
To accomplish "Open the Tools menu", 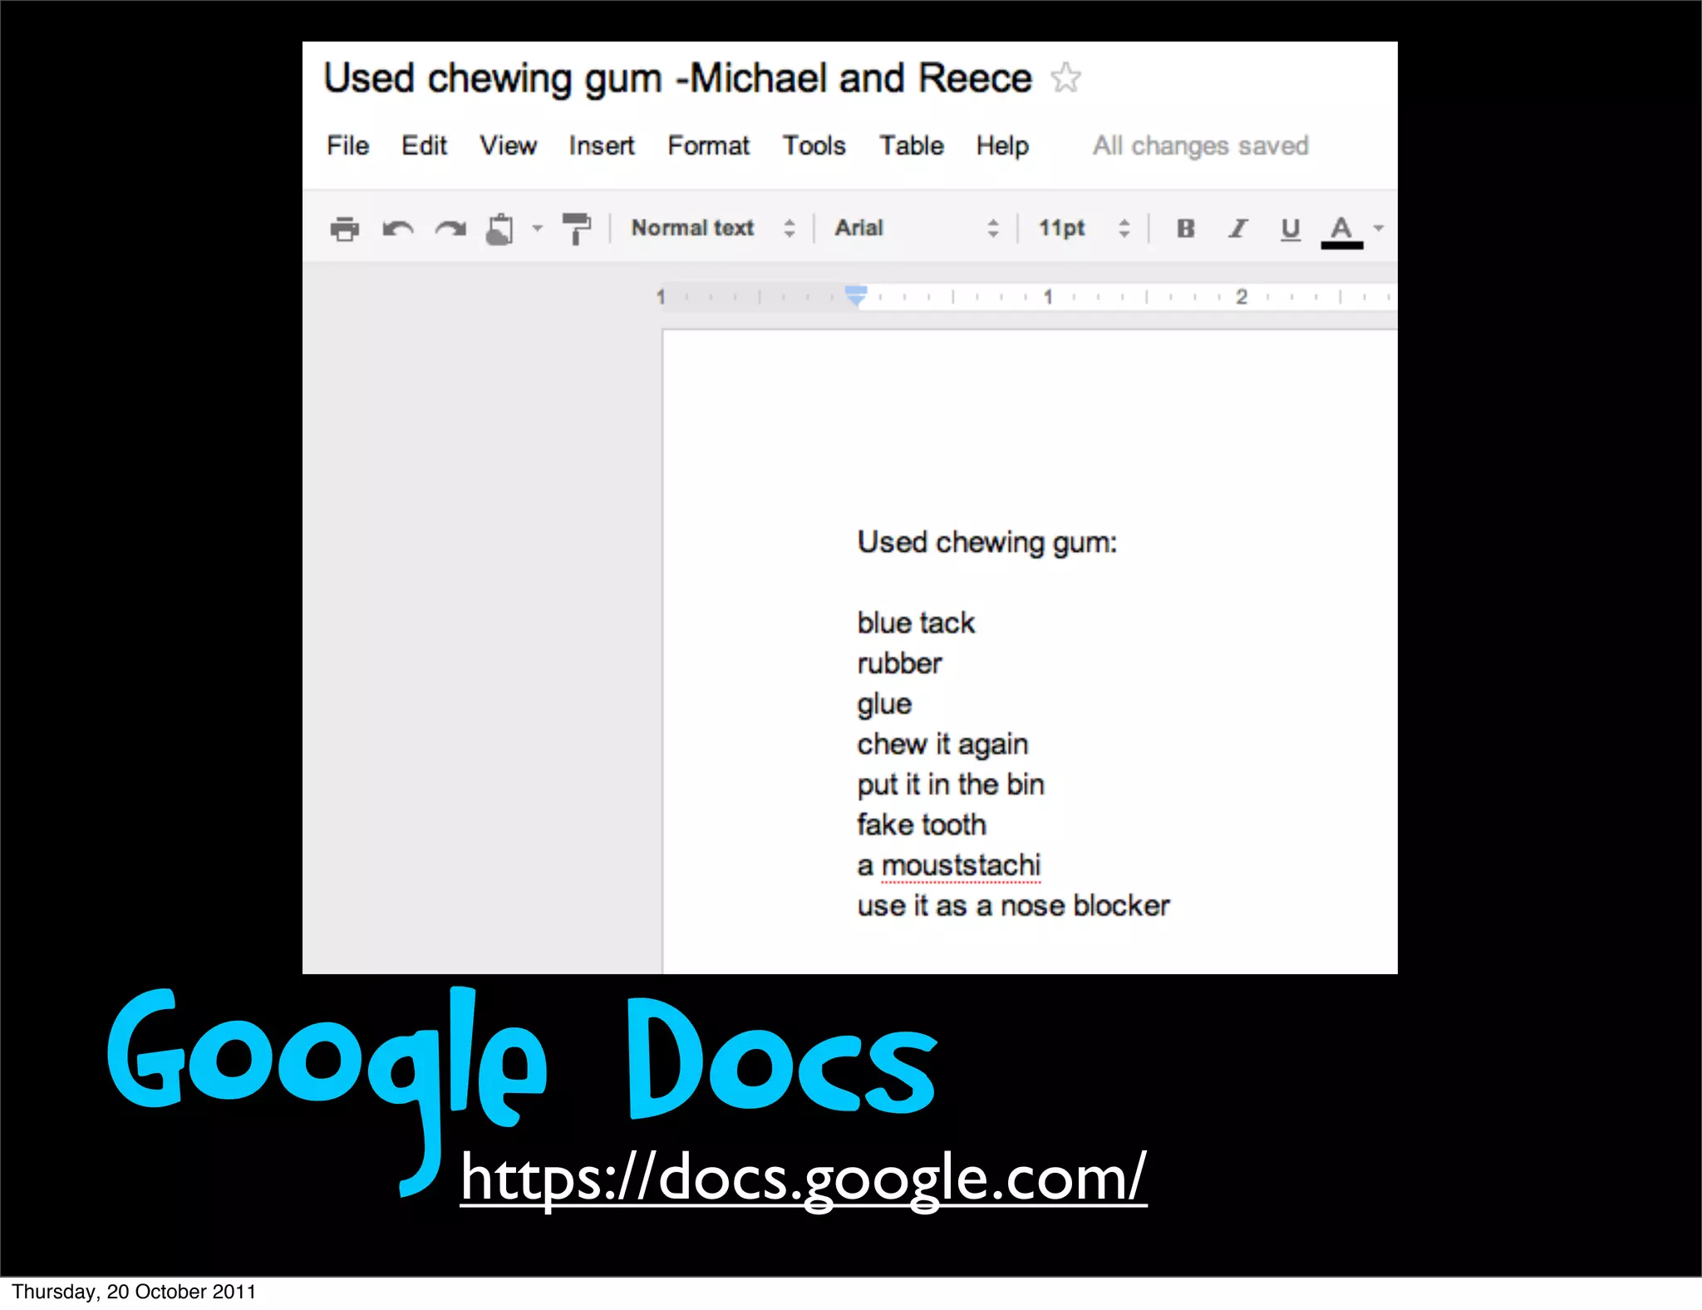I will click(x=814, y=145).
